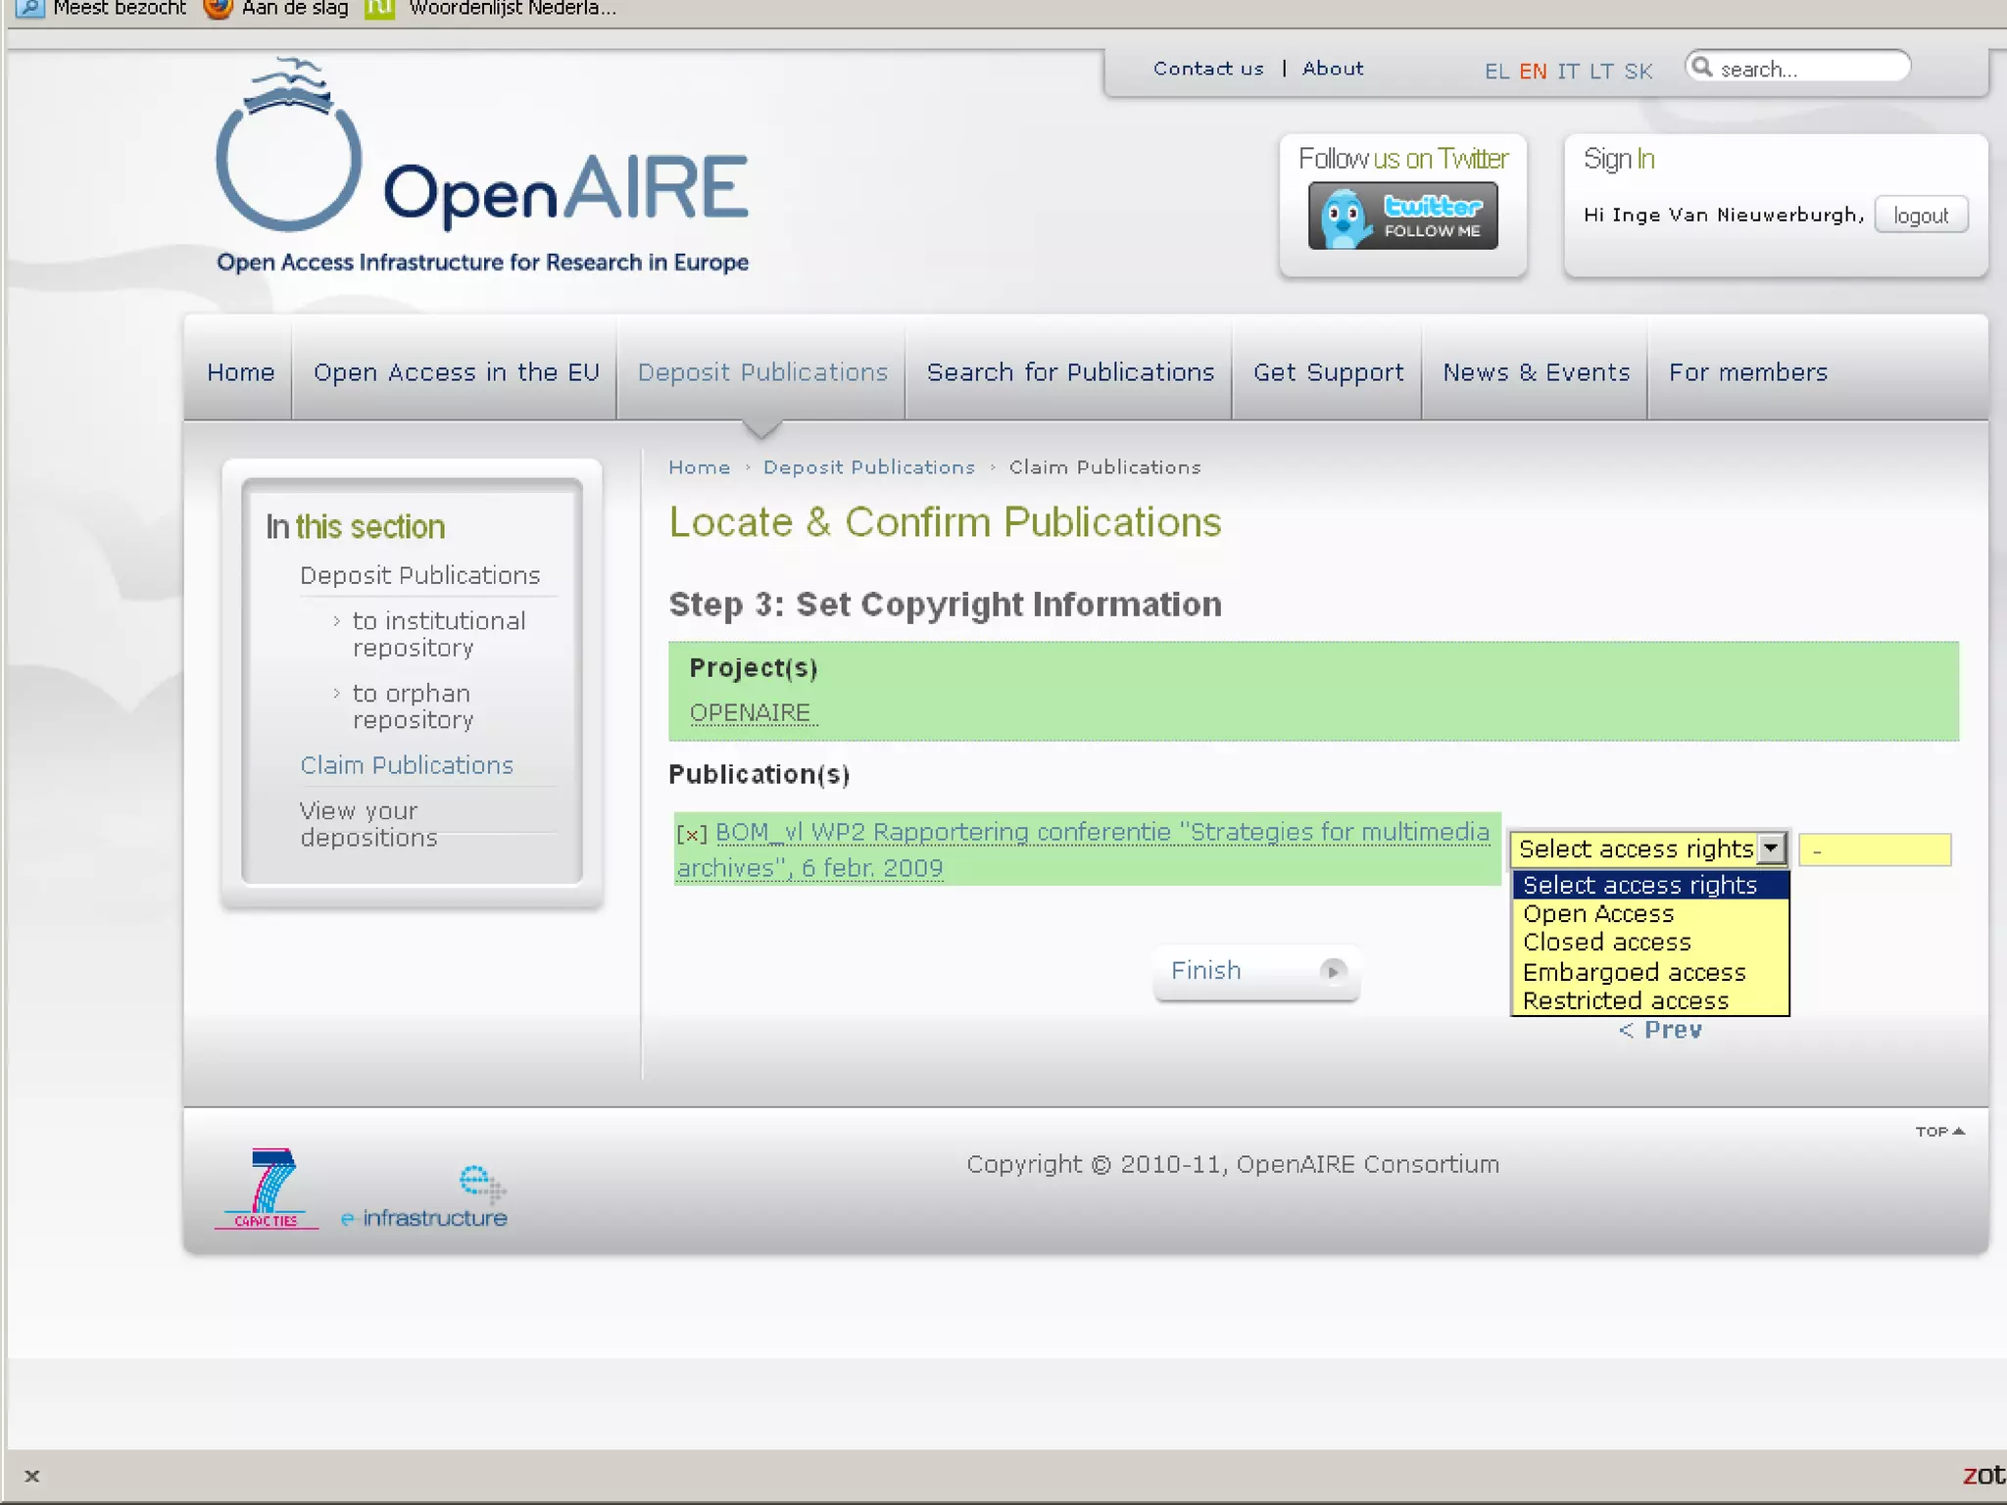Click Deposit Publications in the breadcrumb
The width and height of the screenshot is (2007, 1505).
869,467
